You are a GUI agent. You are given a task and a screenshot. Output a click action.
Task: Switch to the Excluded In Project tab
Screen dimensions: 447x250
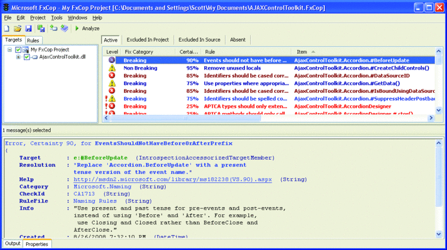(148, 39)
